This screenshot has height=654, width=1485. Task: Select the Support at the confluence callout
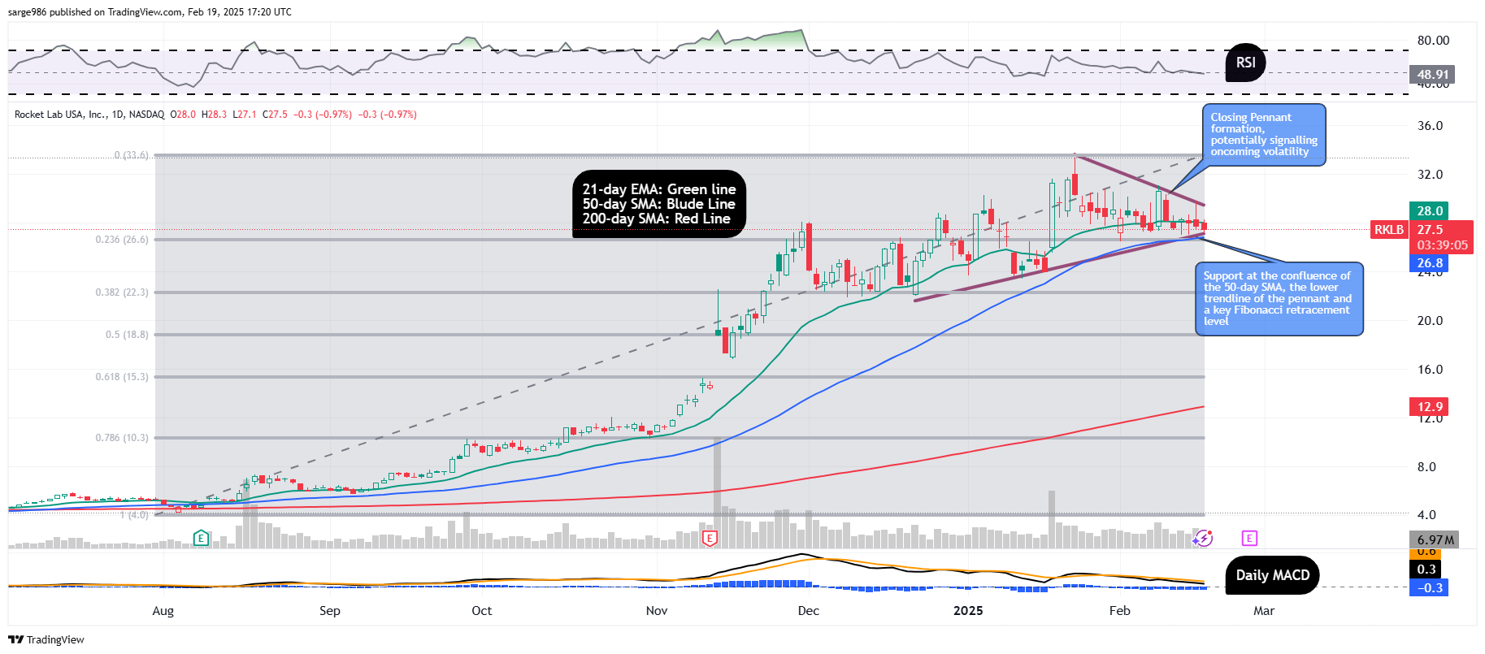(1279, 299)
